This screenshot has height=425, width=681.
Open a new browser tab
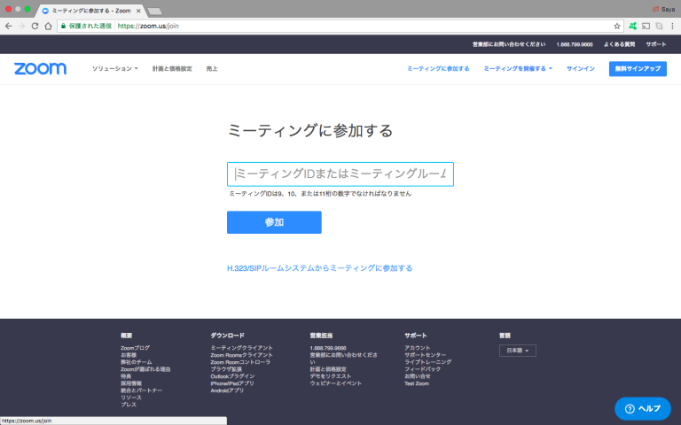pyautogui.click(x=154, y=11)
